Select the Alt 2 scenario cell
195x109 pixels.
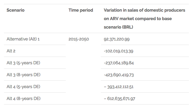click(x=11, y=51)
